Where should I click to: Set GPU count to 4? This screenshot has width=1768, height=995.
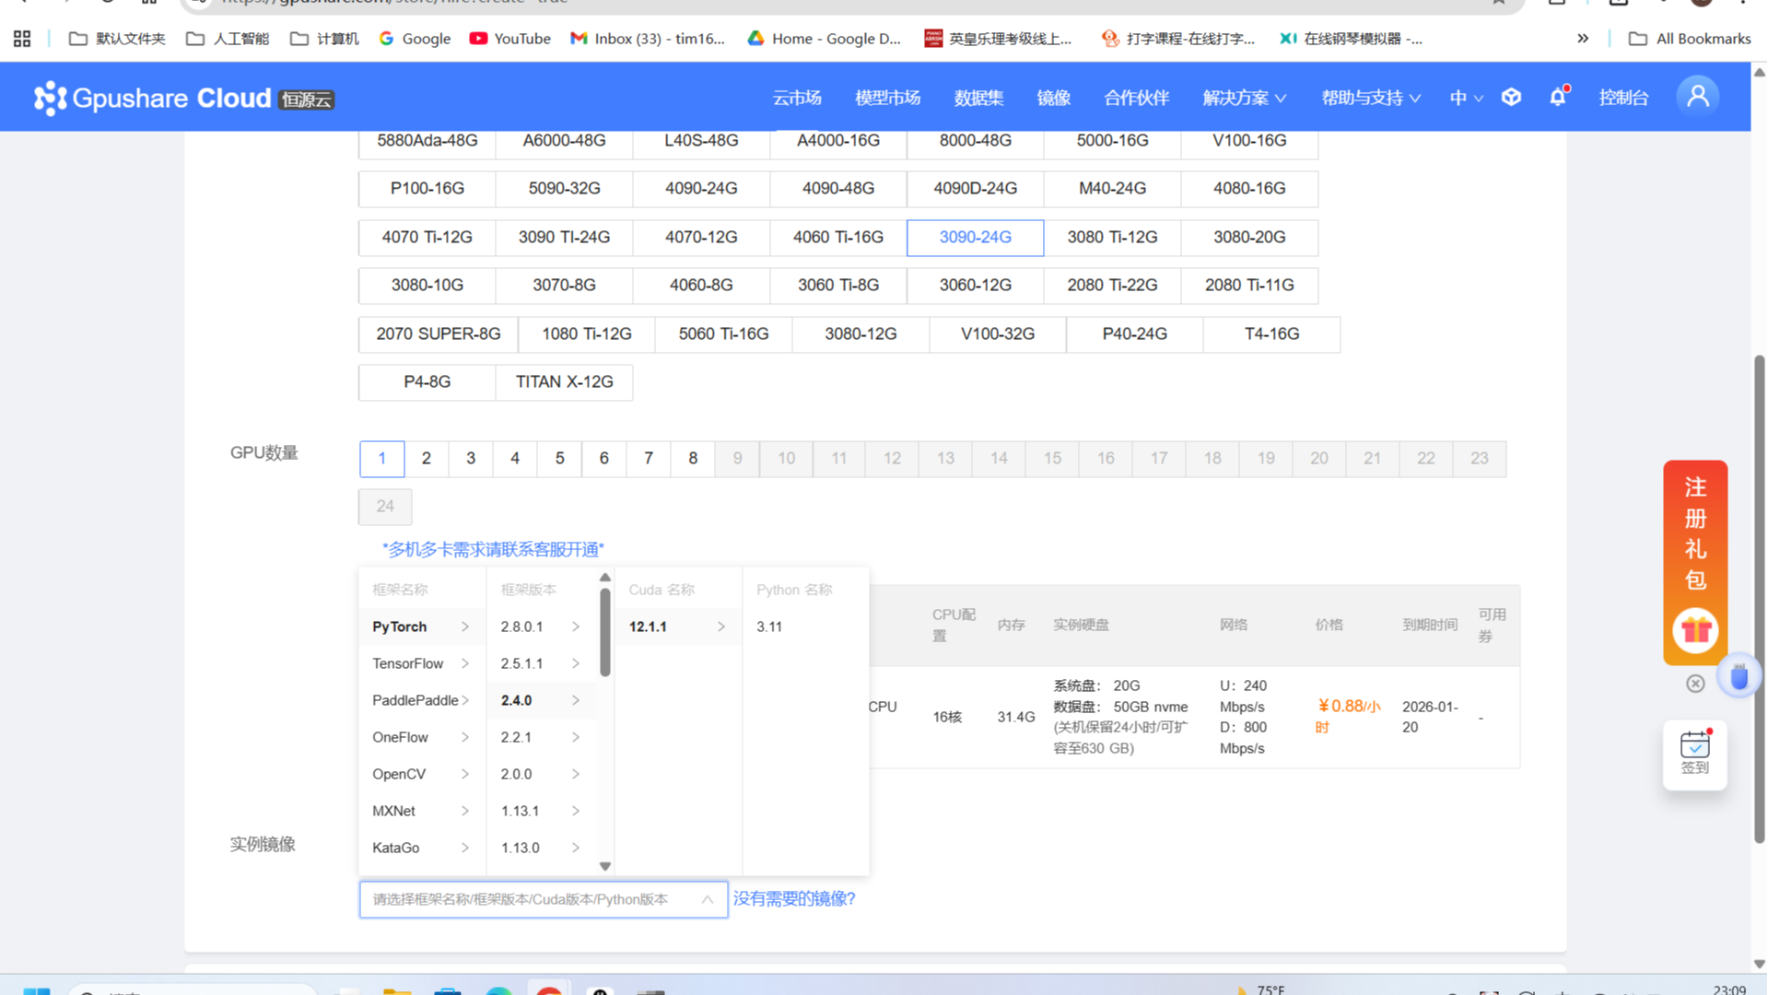point(515,458)
